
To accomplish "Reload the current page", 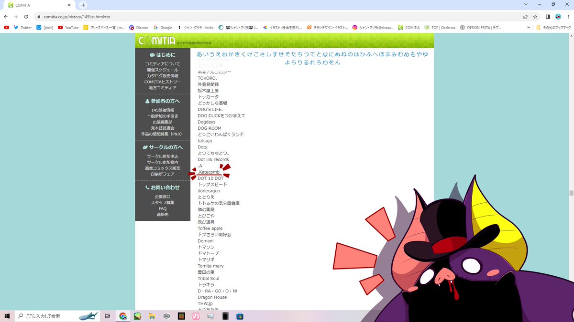I will tap(26, 16).
